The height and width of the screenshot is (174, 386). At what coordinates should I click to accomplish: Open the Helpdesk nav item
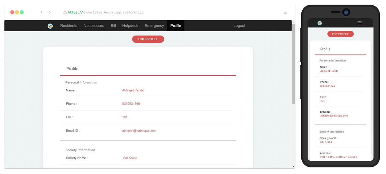130,26
